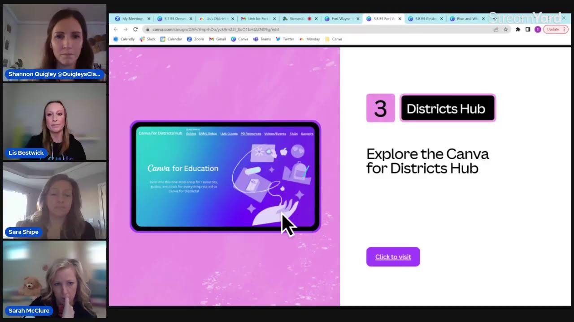Image resolution: width=574 pixels, height=322 pixels.
Task: Open the Teams bookmark
Action: point(262,39)
